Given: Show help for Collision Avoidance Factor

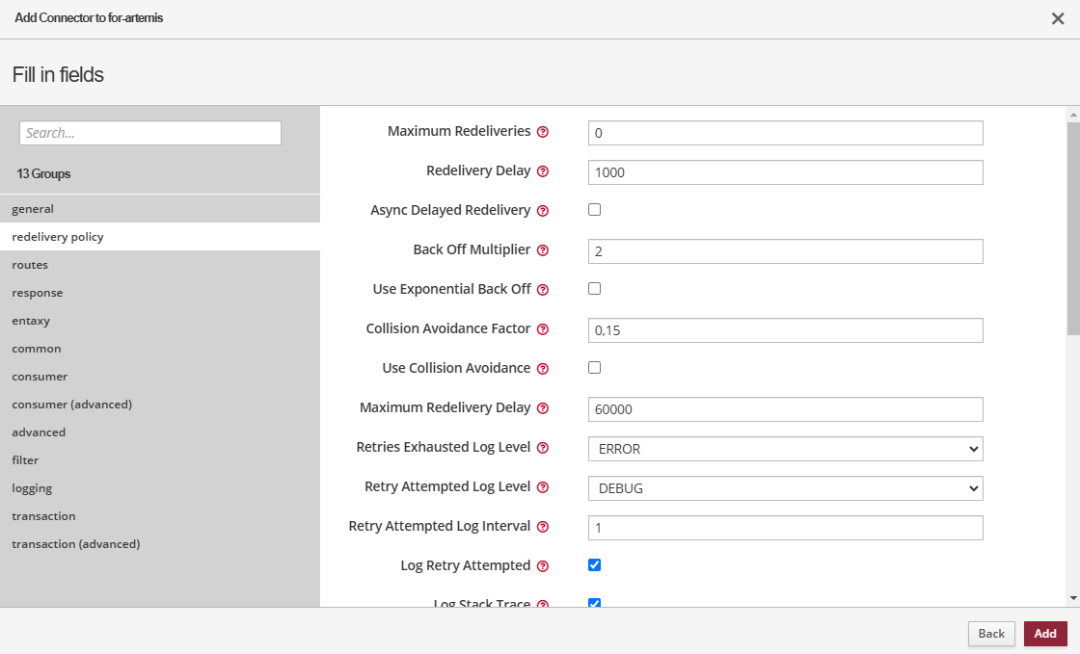Looking at the screenshot, I should pyautogui.click(x=543, y=329).
